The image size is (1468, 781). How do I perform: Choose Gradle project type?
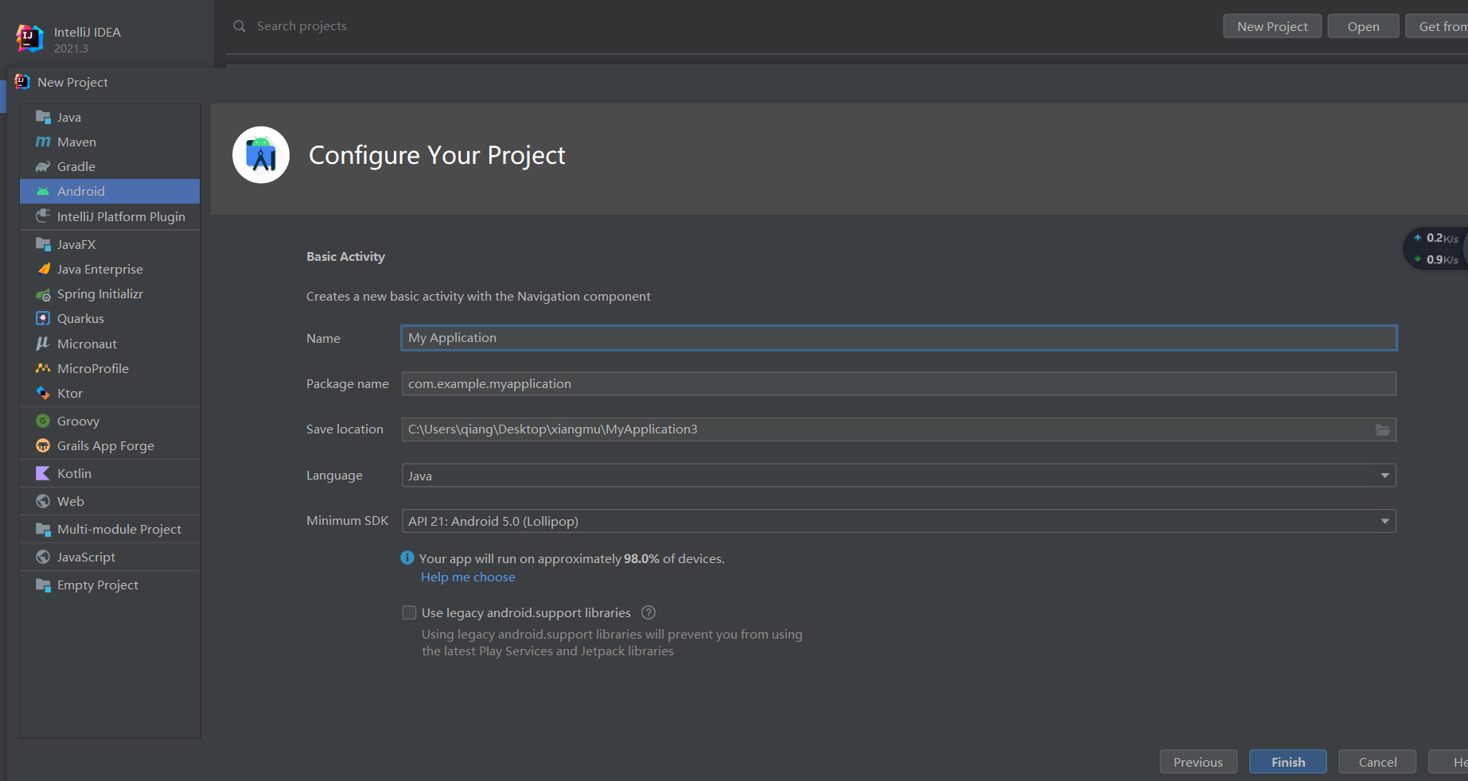(x=110, y=166)
